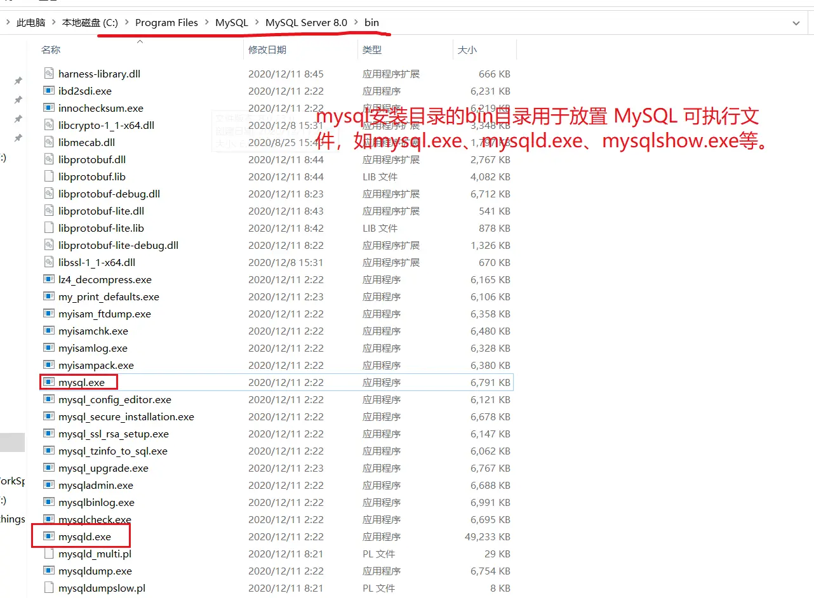This screenshot has width=814, height=598.
Task: Click the 2020/12/8 15:31 date of libssl-1_1-x64.dll
Action: pos(286,262)
